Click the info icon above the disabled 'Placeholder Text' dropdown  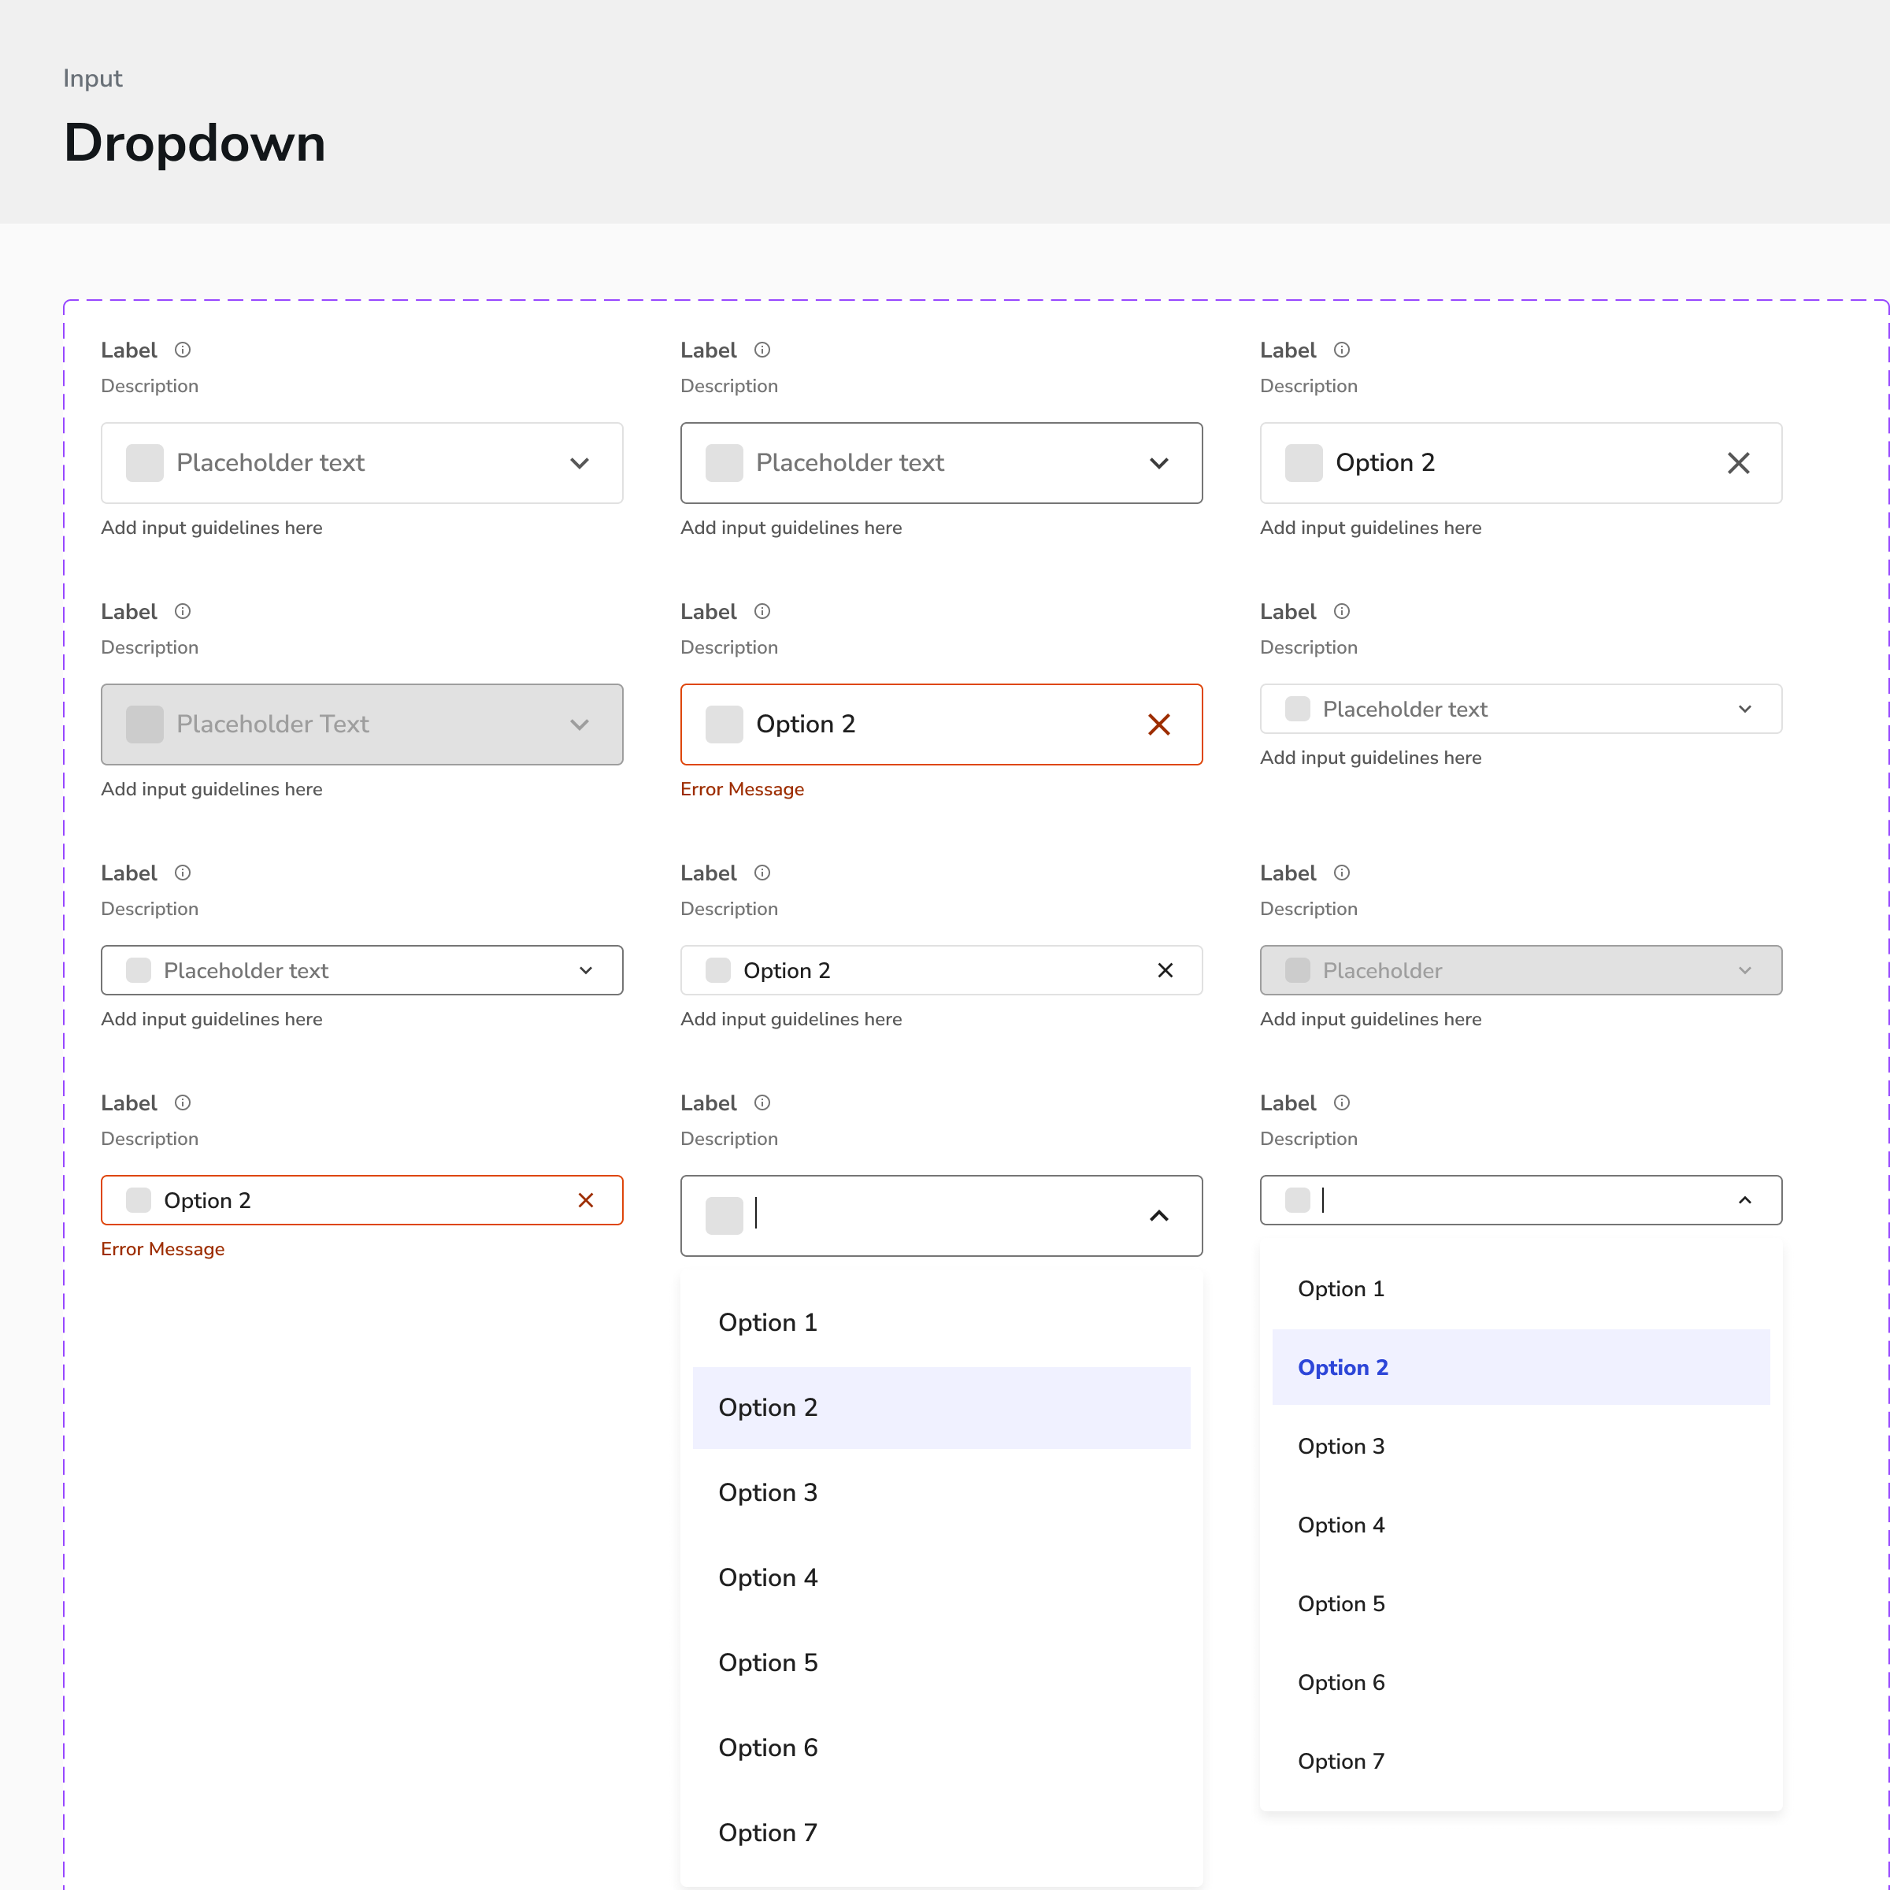pyautogui.click(x=183, y=611)
